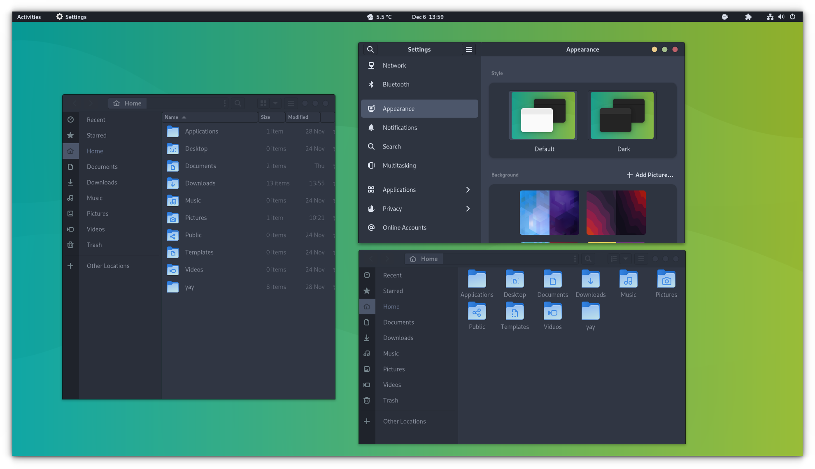The image size is (815, 469).
Task: Open the Settings hamburger menu
Action: [468, 49]
